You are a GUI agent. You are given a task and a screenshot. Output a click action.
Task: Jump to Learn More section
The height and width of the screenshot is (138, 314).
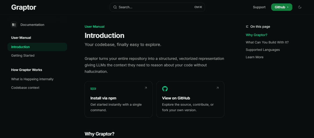[254, 57]
